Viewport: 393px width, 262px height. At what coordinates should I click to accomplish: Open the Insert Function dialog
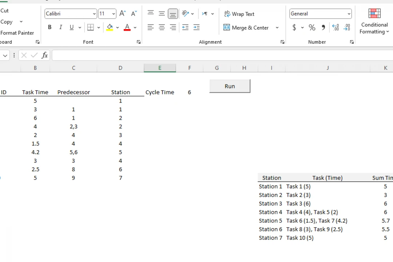click(x=45, y=55)
